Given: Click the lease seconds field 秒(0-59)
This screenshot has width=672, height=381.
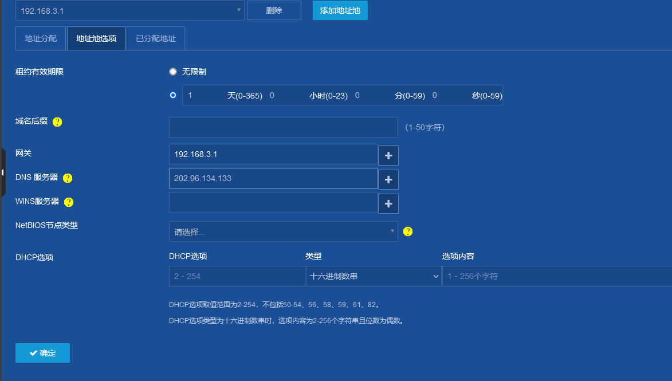Looking at the screenshot, I should [x=450, y=95].
